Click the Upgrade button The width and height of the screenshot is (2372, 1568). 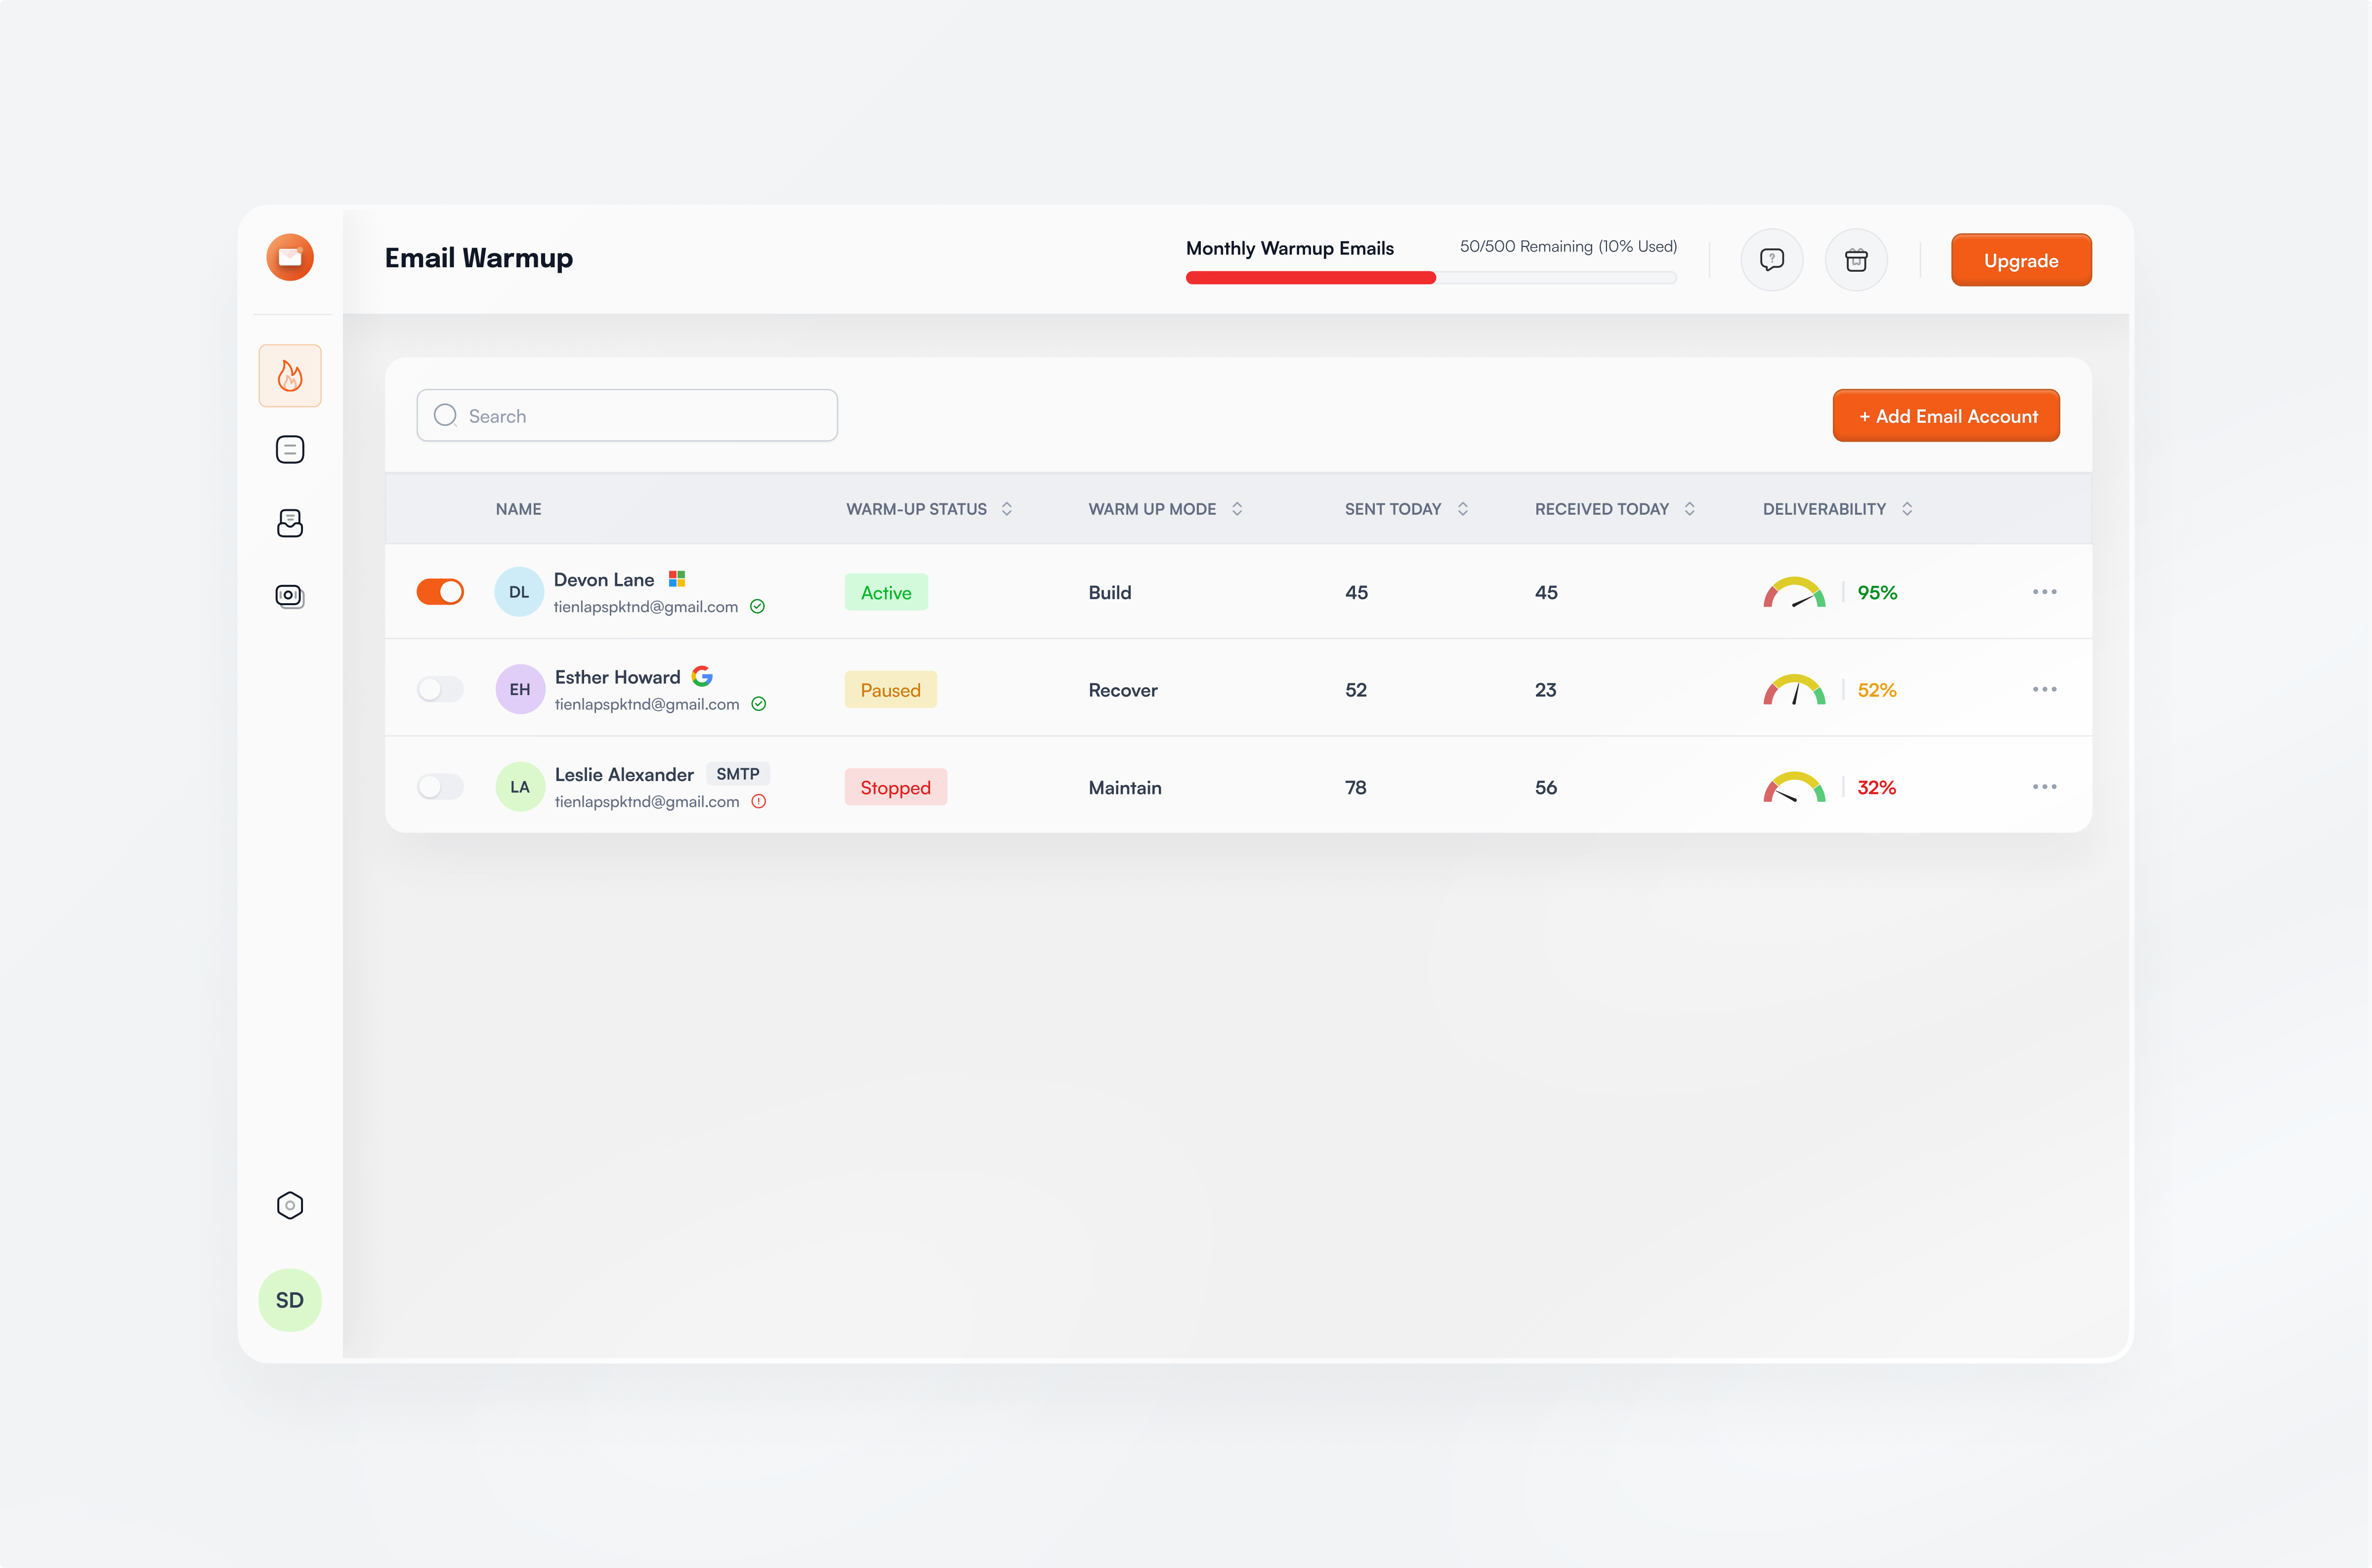pos(2020,260)
